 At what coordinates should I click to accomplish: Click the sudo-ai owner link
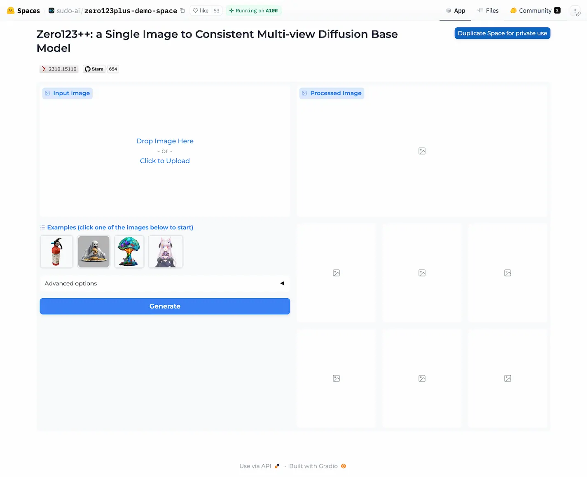tap(68, 11)
